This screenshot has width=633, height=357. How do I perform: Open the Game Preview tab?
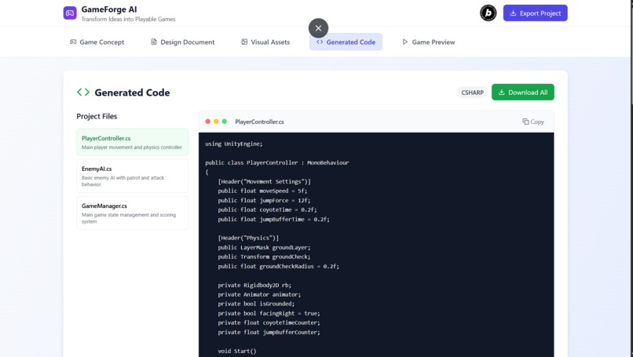(x=428, y=42)
